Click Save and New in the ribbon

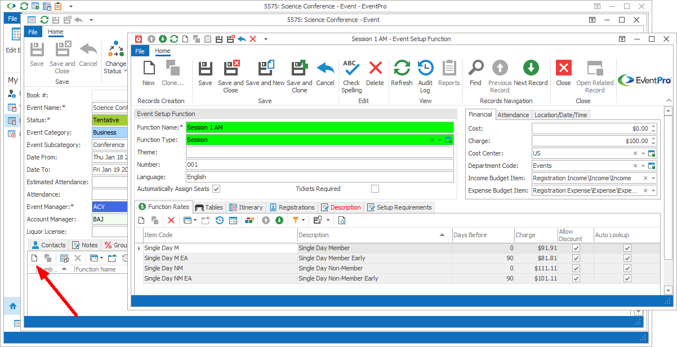click(265, 73)
